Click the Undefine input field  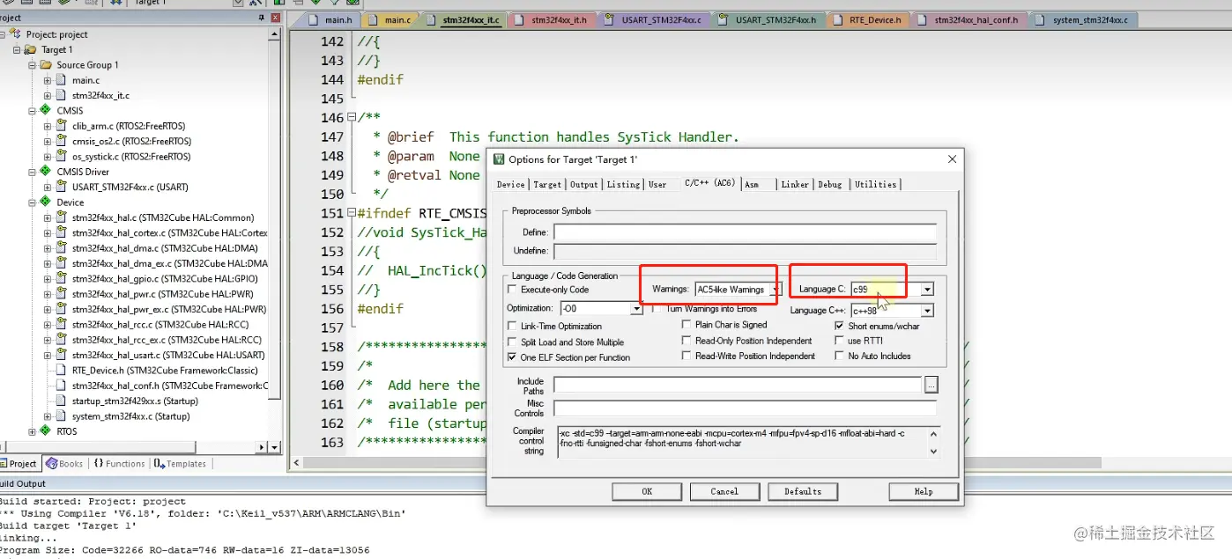(x=745, y=251)
